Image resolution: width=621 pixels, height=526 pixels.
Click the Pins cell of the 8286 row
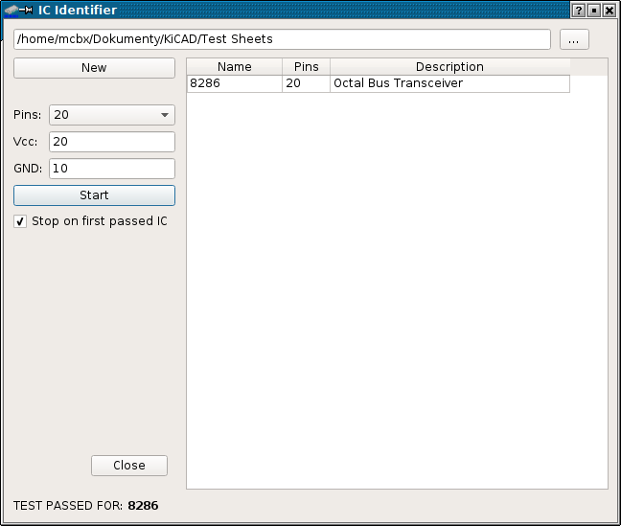click(306, 84)
